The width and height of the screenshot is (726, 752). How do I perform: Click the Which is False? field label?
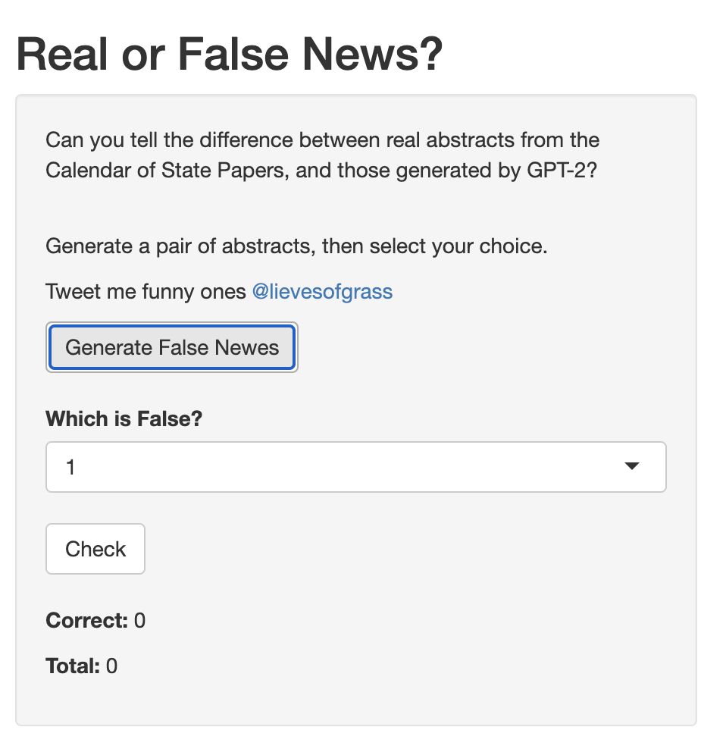click(124, 418)
